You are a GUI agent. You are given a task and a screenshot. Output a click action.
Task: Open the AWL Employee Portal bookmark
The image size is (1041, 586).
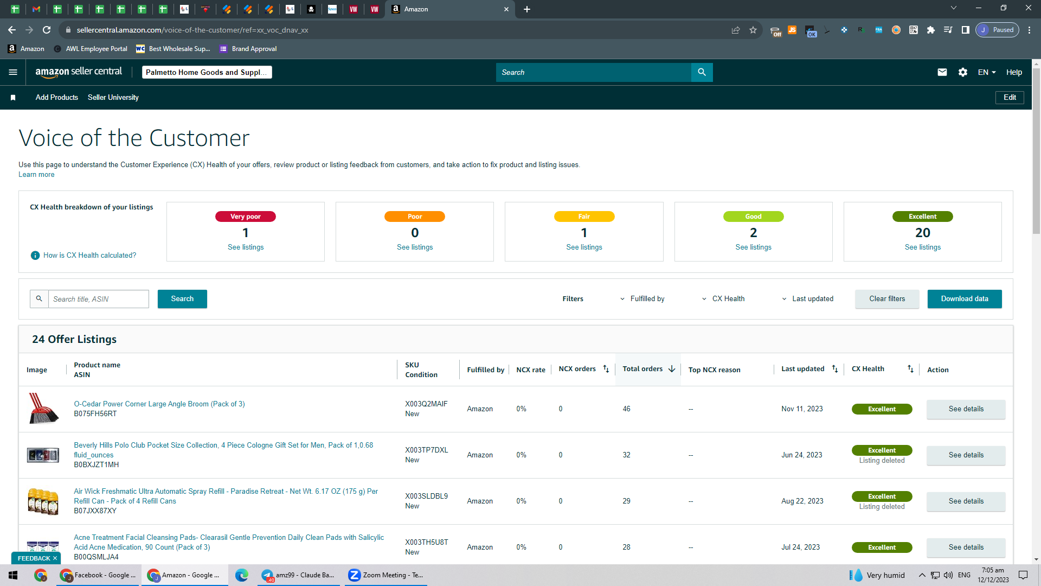pos(91,49)
